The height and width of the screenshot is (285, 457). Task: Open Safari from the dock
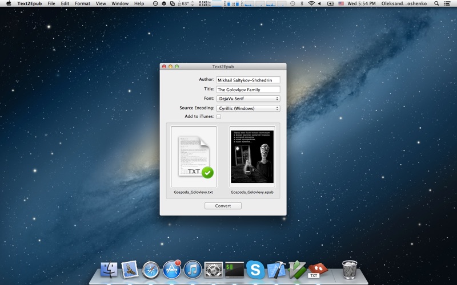click(151, 270)
